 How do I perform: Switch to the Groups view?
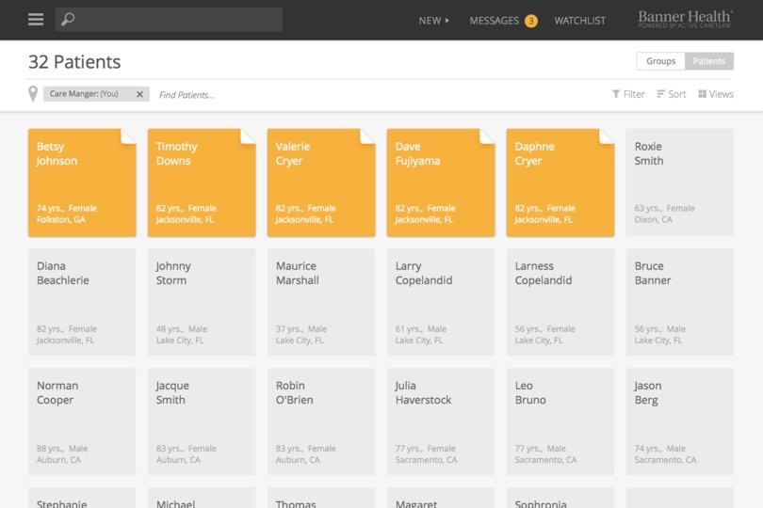660,61
